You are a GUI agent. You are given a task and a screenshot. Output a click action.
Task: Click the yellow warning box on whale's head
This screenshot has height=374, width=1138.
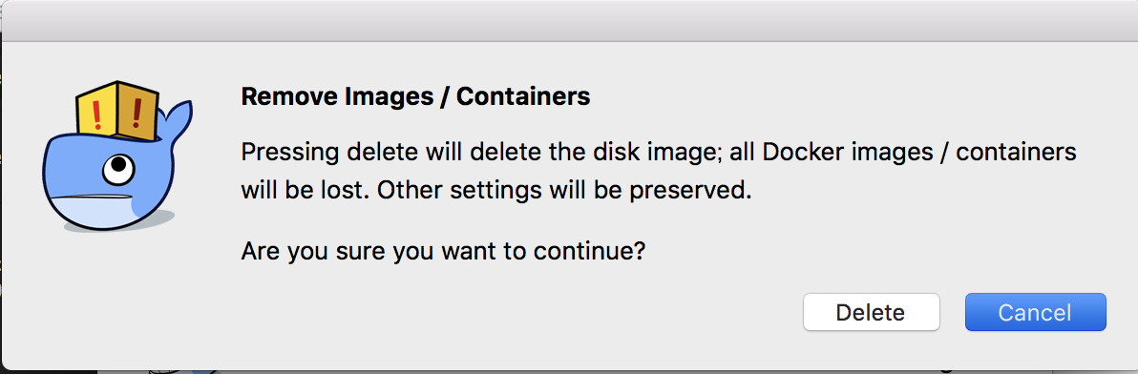click(116, 110)
